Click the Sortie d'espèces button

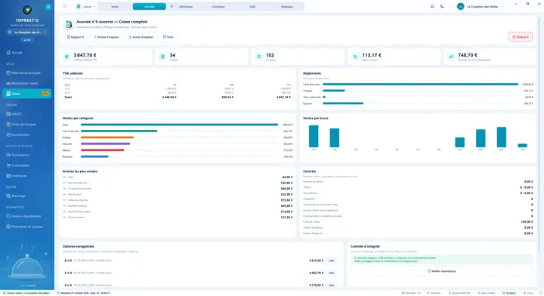[141, 37]
